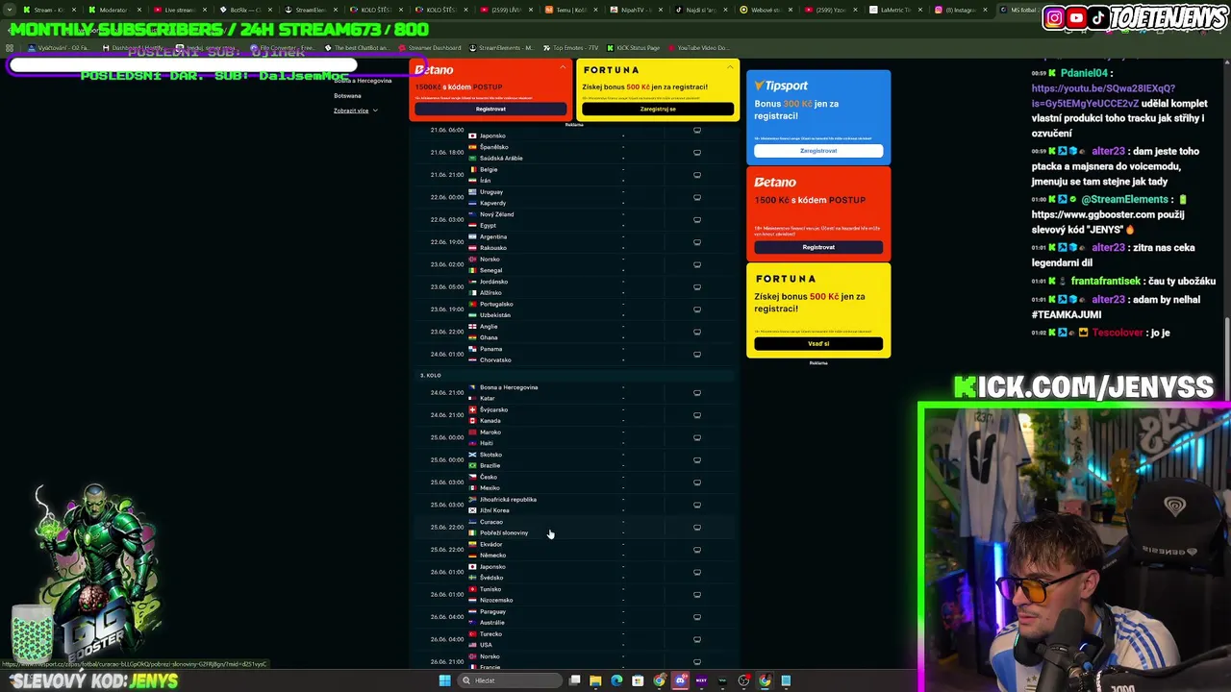This screenshot has height=692, width=1231.
Task: Open TV broadcast icon for Španělsko vs Saúdská Arábie
Action: point(697,152)
